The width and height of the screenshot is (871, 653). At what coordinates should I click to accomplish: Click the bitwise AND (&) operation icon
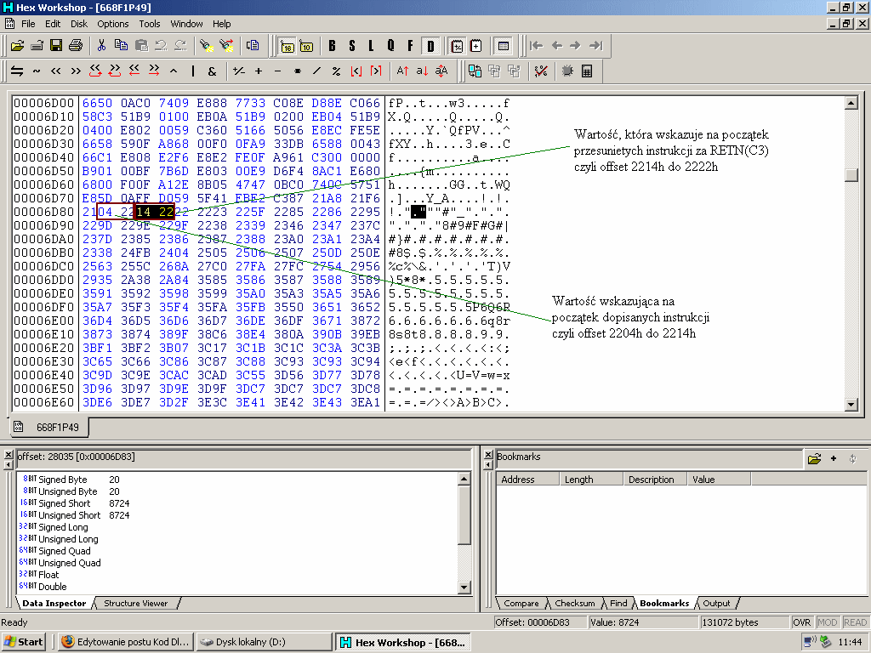212,71
